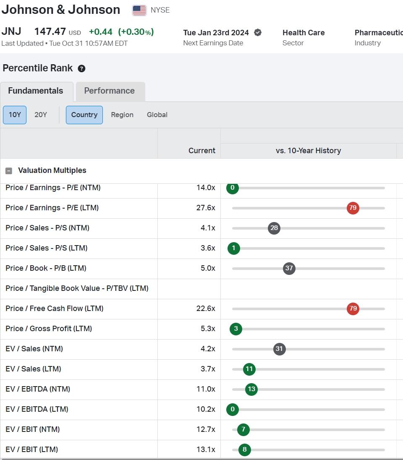Select the Price / Earnings - P/E (LTM) row label

[52, 208]
